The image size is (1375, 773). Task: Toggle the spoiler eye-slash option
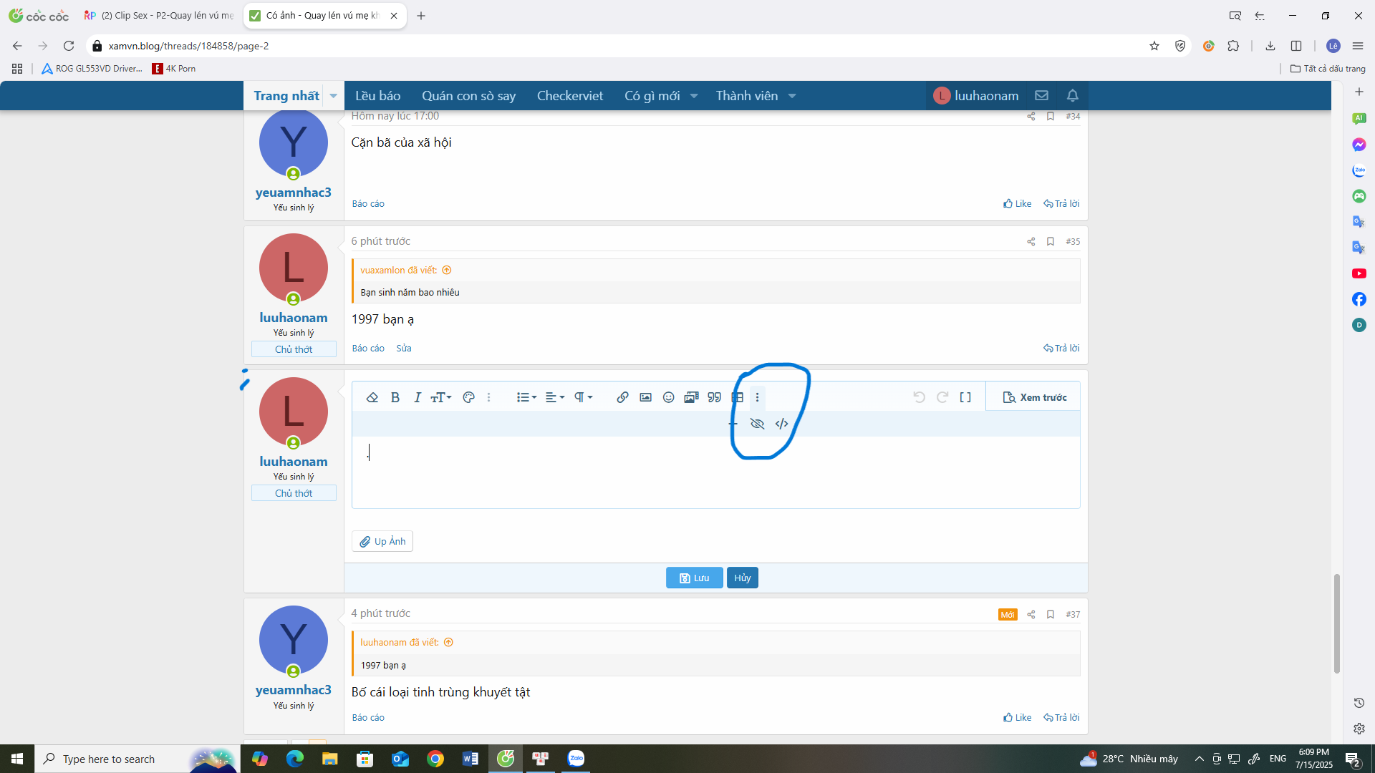tap(757, 423)
